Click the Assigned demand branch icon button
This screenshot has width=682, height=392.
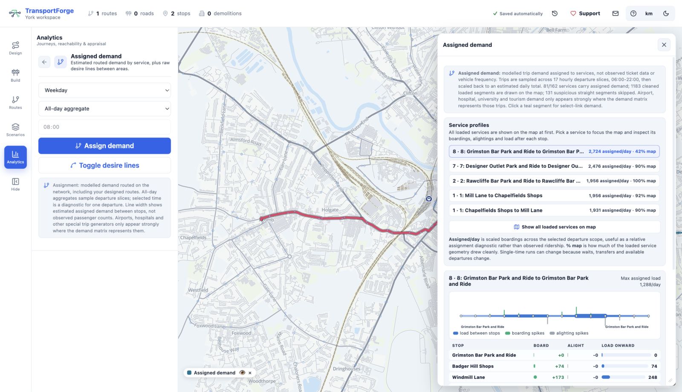coord(61,62)
